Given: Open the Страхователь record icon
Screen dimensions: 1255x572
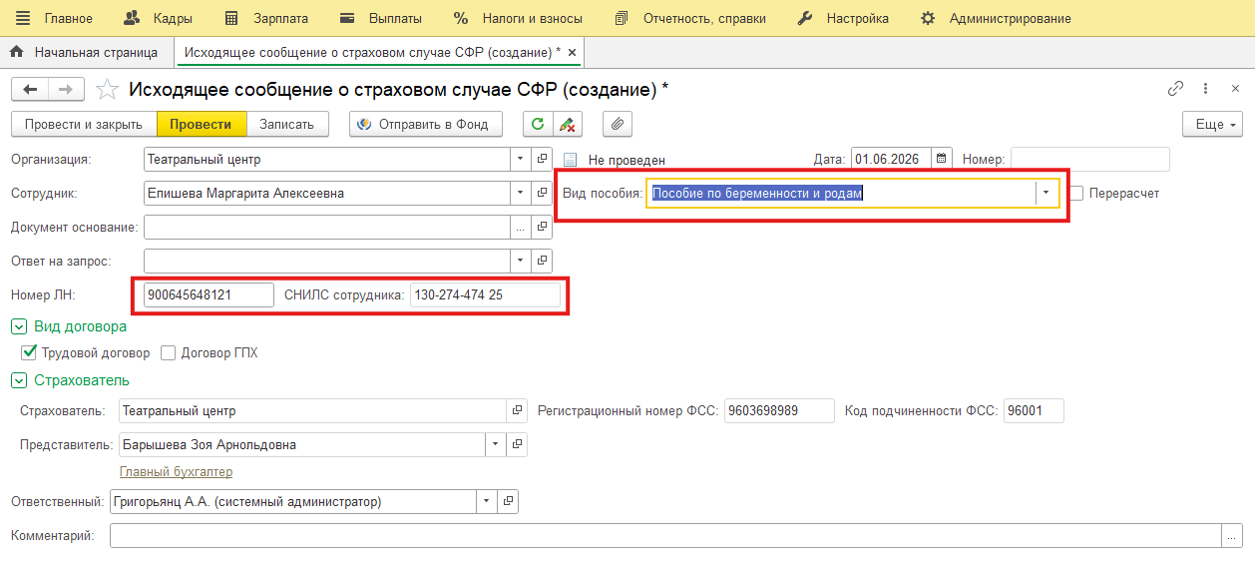Looking at the screenshot, I should [517, 410].
